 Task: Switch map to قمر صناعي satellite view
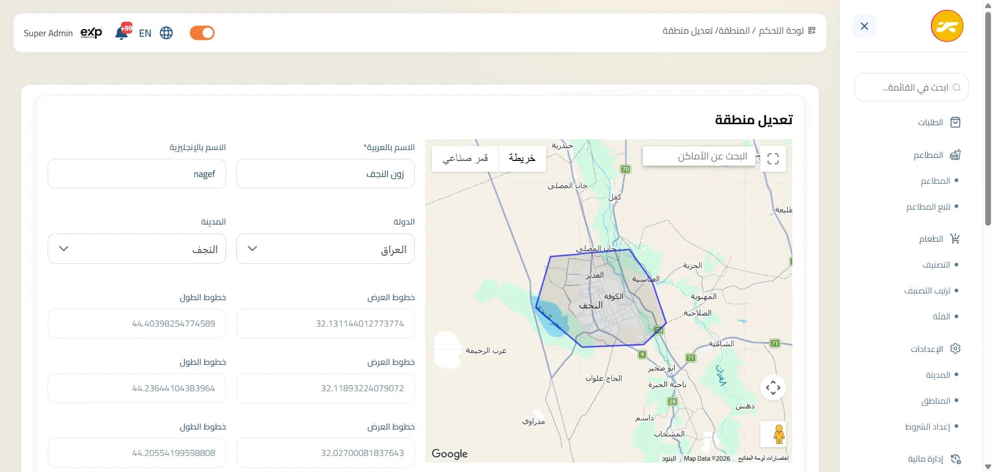click(x=465, y=158)
